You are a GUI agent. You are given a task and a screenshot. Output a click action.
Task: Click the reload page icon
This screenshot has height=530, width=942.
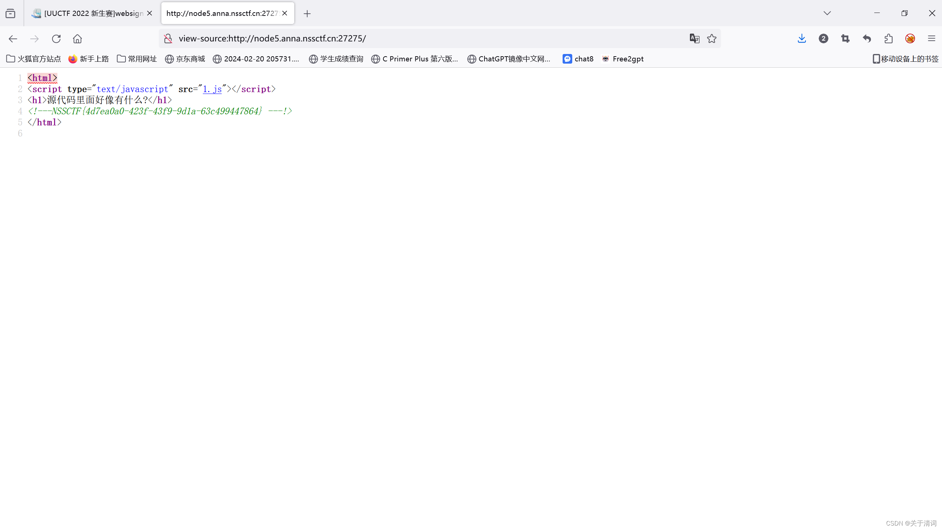click(x=56, y=38)
